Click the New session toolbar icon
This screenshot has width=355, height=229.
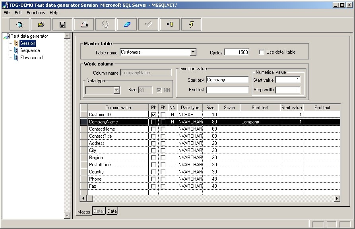[x=19, y=25]
